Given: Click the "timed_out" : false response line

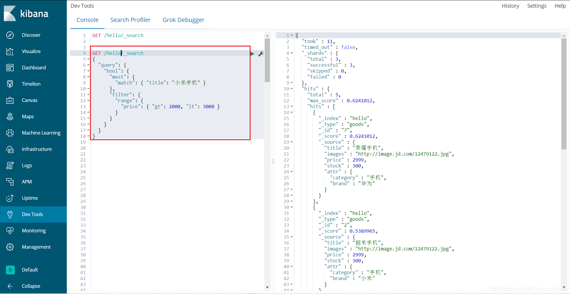Looking at the screenshot, I should pos(330,47).
